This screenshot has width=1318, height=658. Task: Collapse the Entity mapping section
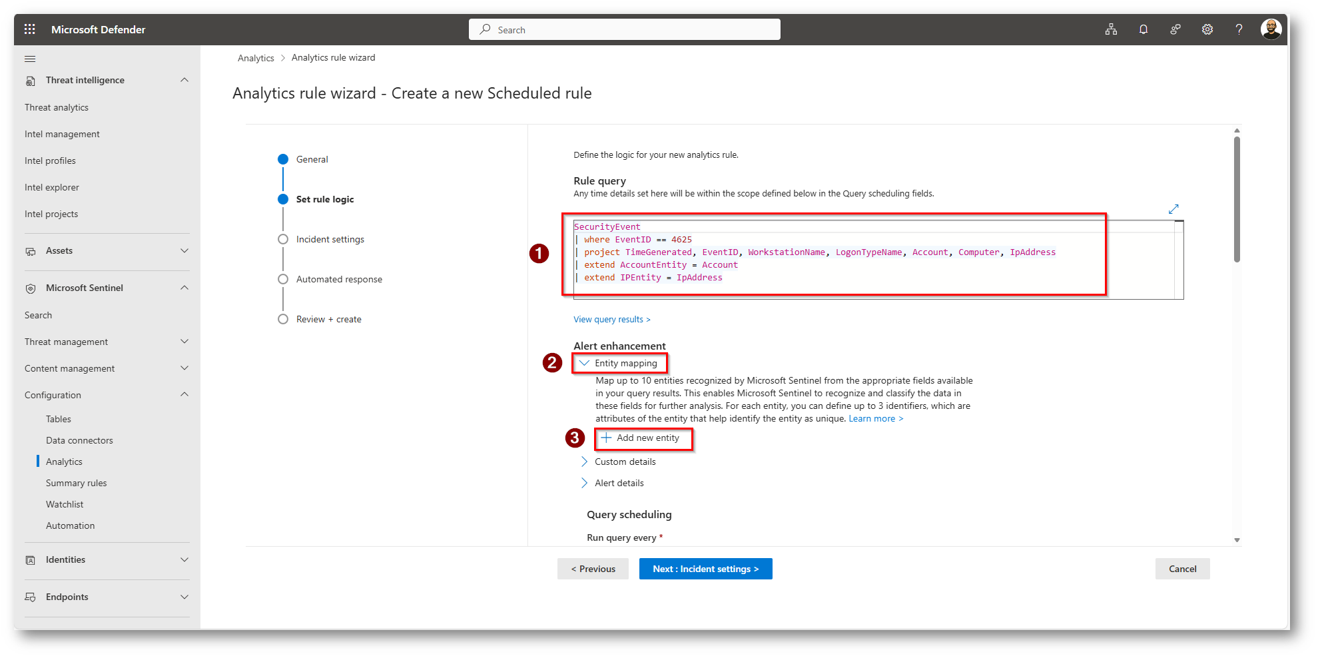585,363
